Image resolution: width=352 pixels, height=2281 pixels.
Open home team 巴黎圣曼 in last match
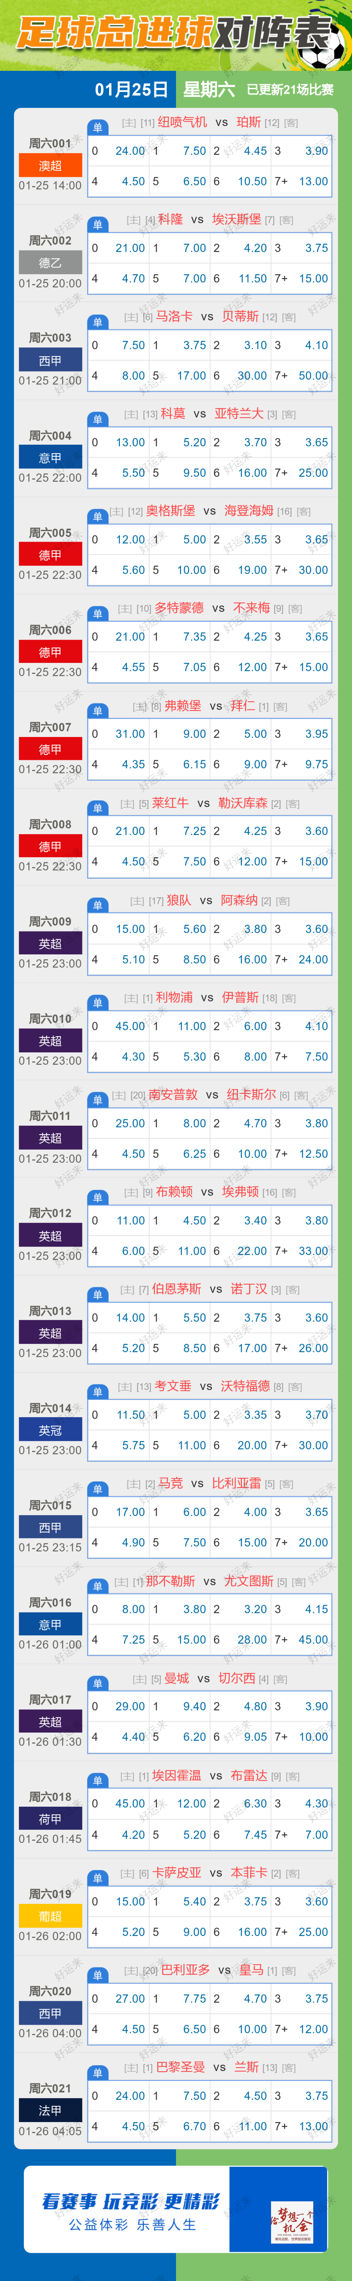(x=181, y=2067)
